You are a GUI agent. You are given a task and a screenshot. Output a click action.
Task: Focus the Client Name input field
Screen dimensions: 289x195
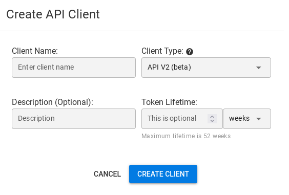pos(74,68)
